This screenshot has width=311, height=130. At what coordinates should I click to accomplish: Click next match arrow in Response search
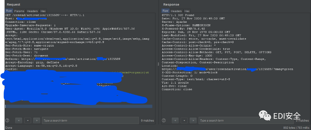193,120
